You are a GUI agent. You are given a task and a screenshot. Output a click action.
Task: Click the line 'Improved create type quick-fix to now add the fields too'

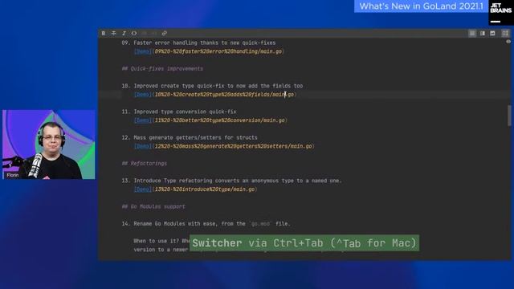tap(218, 86)
